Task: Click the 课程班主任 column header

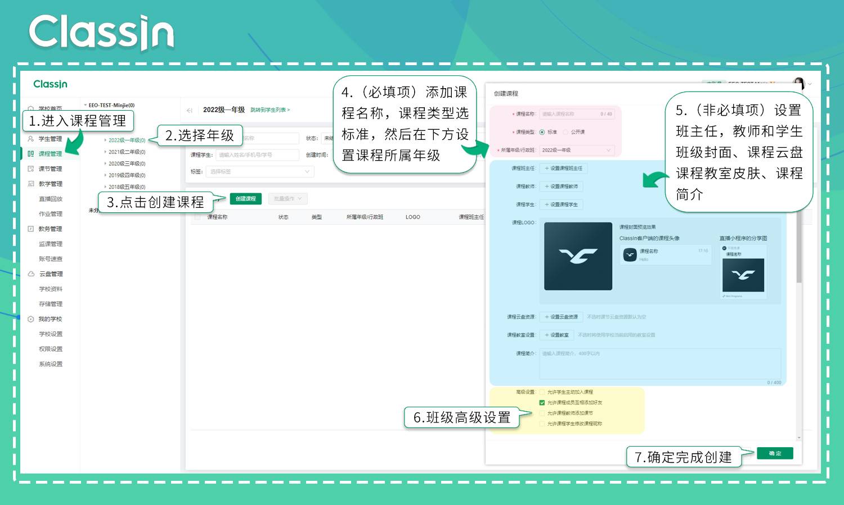Action: point(472,217)
